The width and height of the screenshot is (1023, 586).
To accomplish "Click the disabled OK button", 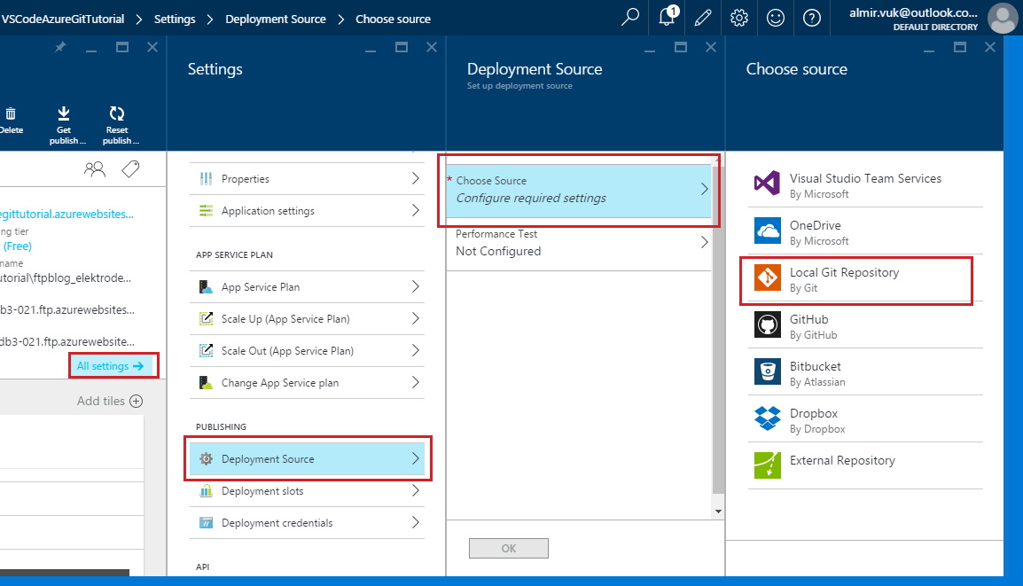I will tap(508, 548).
